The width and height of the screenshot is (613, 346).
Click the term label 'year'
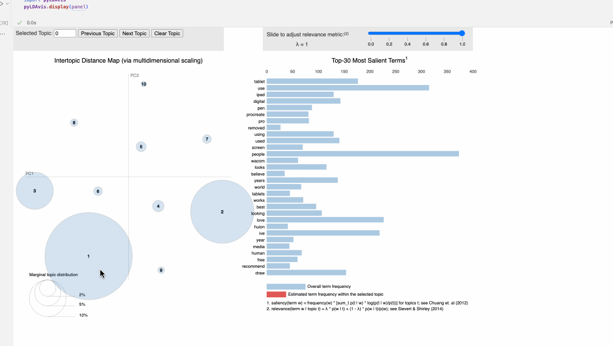point(261,240)
